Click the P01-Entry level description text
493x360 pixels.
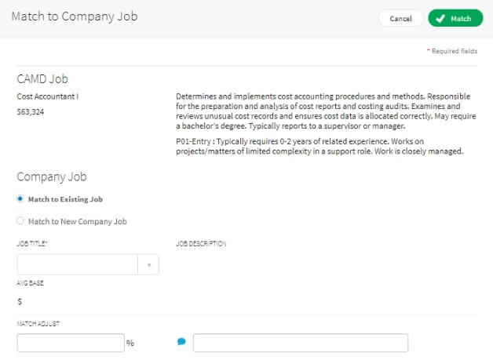[x=320, y=147]
